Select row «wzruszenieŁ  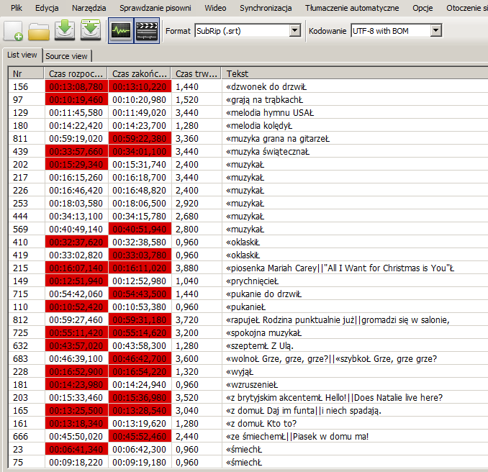[x=248, y=385]
